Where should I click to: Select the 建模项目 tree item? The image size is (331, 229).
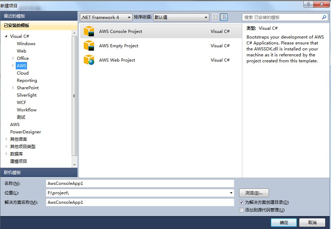pyautogui.click(x=18, y=161)
